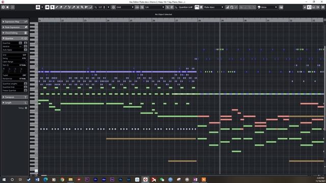The image size is (326, 183).
Task: Open Quantize Panel icon in toolbar
Action: [172, 7]
